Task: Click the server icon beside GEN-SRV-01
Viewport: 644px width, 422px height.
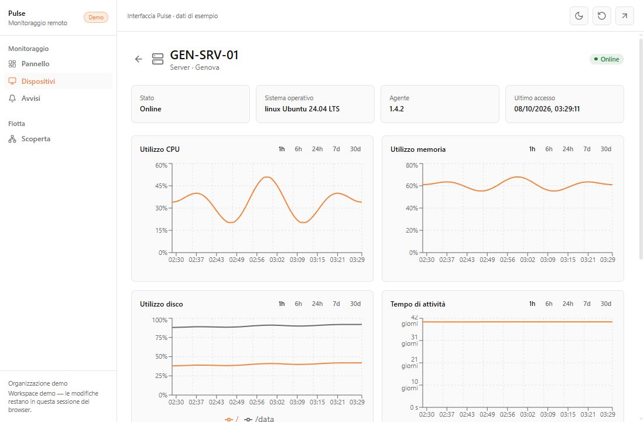Action: click(x=157, y=59)
